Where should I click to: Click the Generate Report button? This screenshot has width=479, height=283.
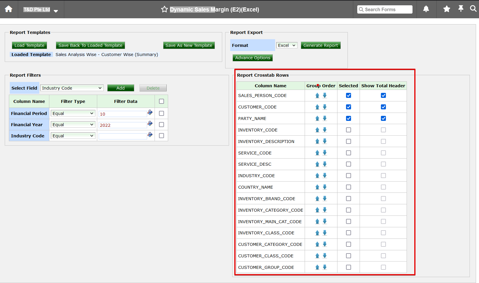[320, 45]
